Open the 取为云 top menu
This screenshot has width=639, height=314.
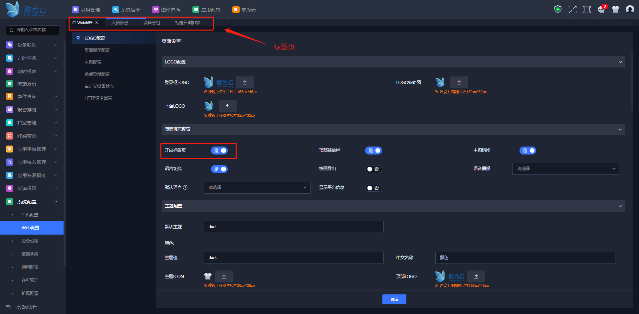(x=244, y=10)
